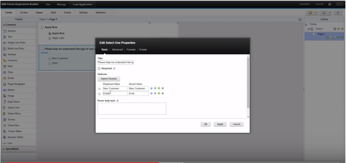The width and height of the screenshot is (346, 163).
Task: Open the Validation tab
Action: (101, 12)
